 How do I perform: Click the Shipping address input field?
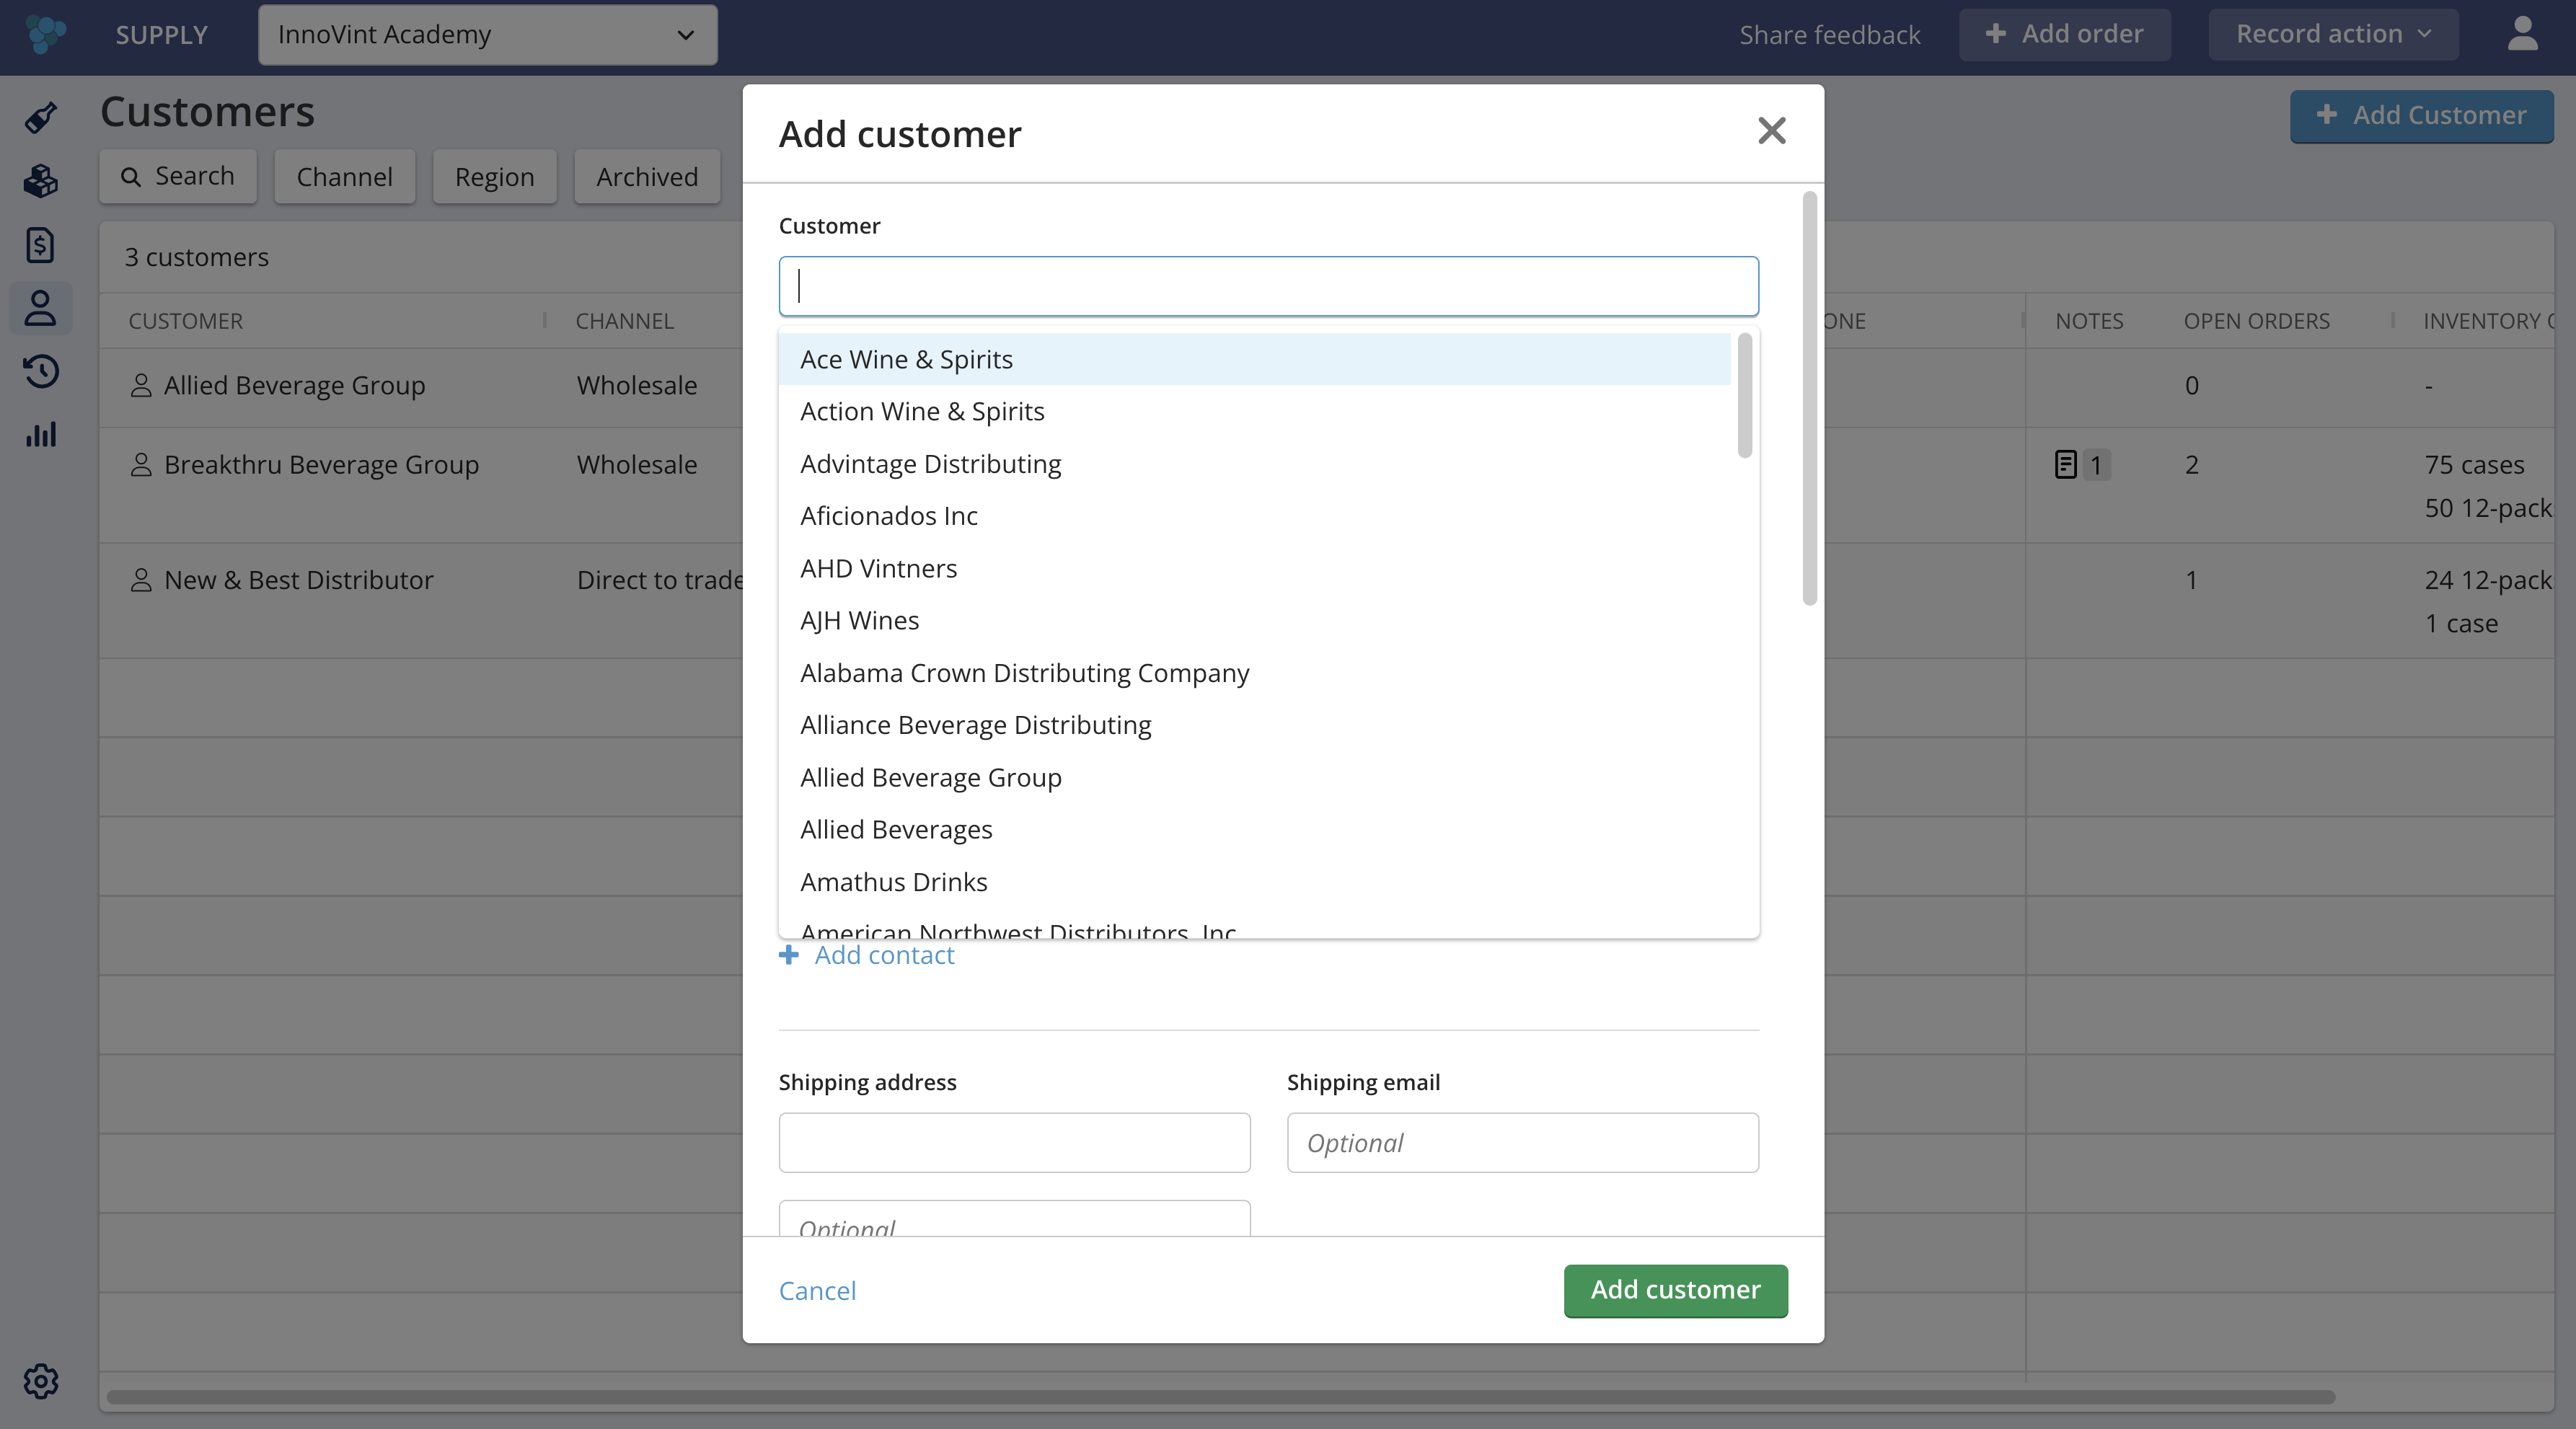click(1014, 1143)
